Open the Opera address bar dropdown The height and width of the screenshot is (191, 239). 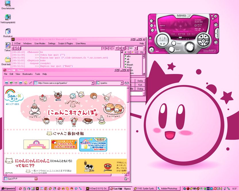point(93,83)
